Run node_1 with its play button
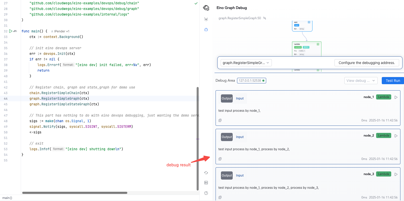404x201 pixels. coord(396,97)
